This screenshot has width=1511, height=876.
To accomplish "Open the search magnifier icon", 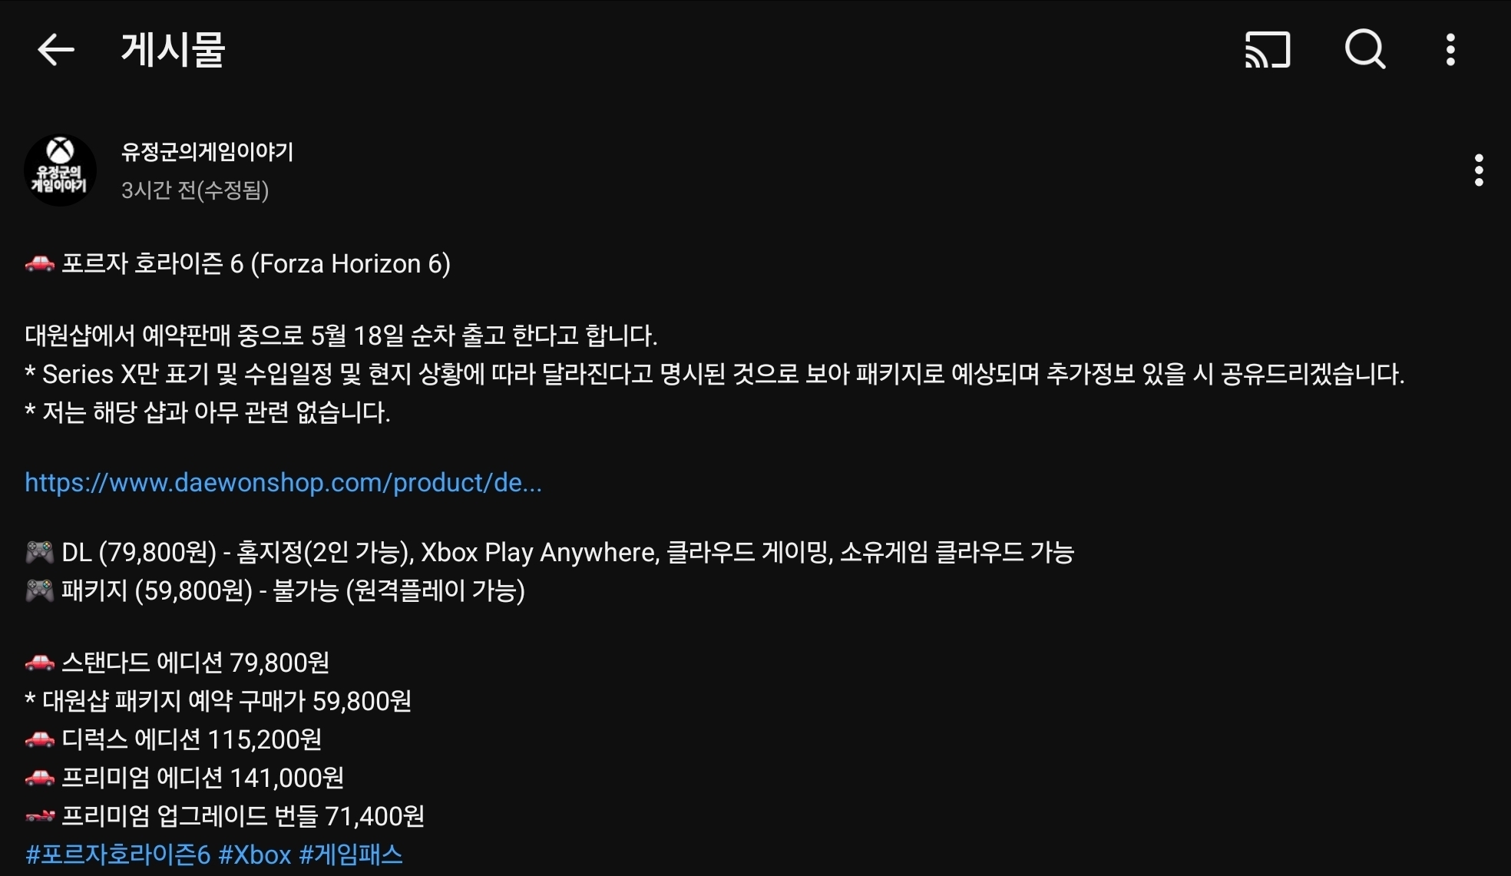I will [x=1365, y=50].
